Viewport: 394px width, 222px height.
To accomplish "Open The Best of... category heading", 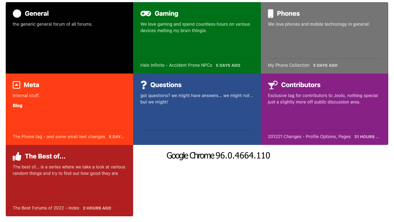I will (45, 156).
